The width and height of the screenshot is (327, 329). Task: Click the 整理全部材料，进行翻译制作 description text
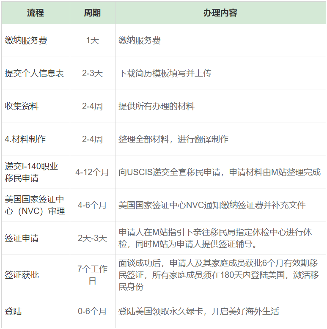(173, 139)
